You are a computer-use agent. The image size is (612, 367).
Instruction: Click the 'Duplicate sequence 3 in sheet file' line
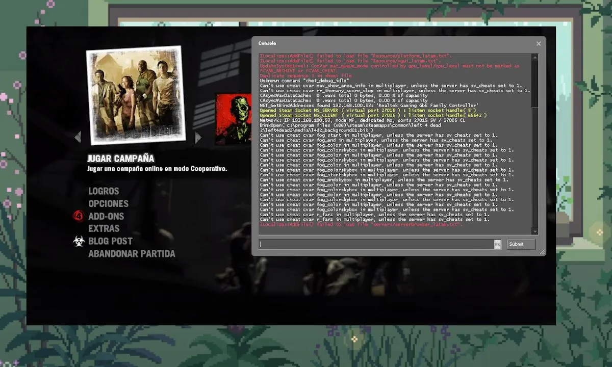(305, 75)
